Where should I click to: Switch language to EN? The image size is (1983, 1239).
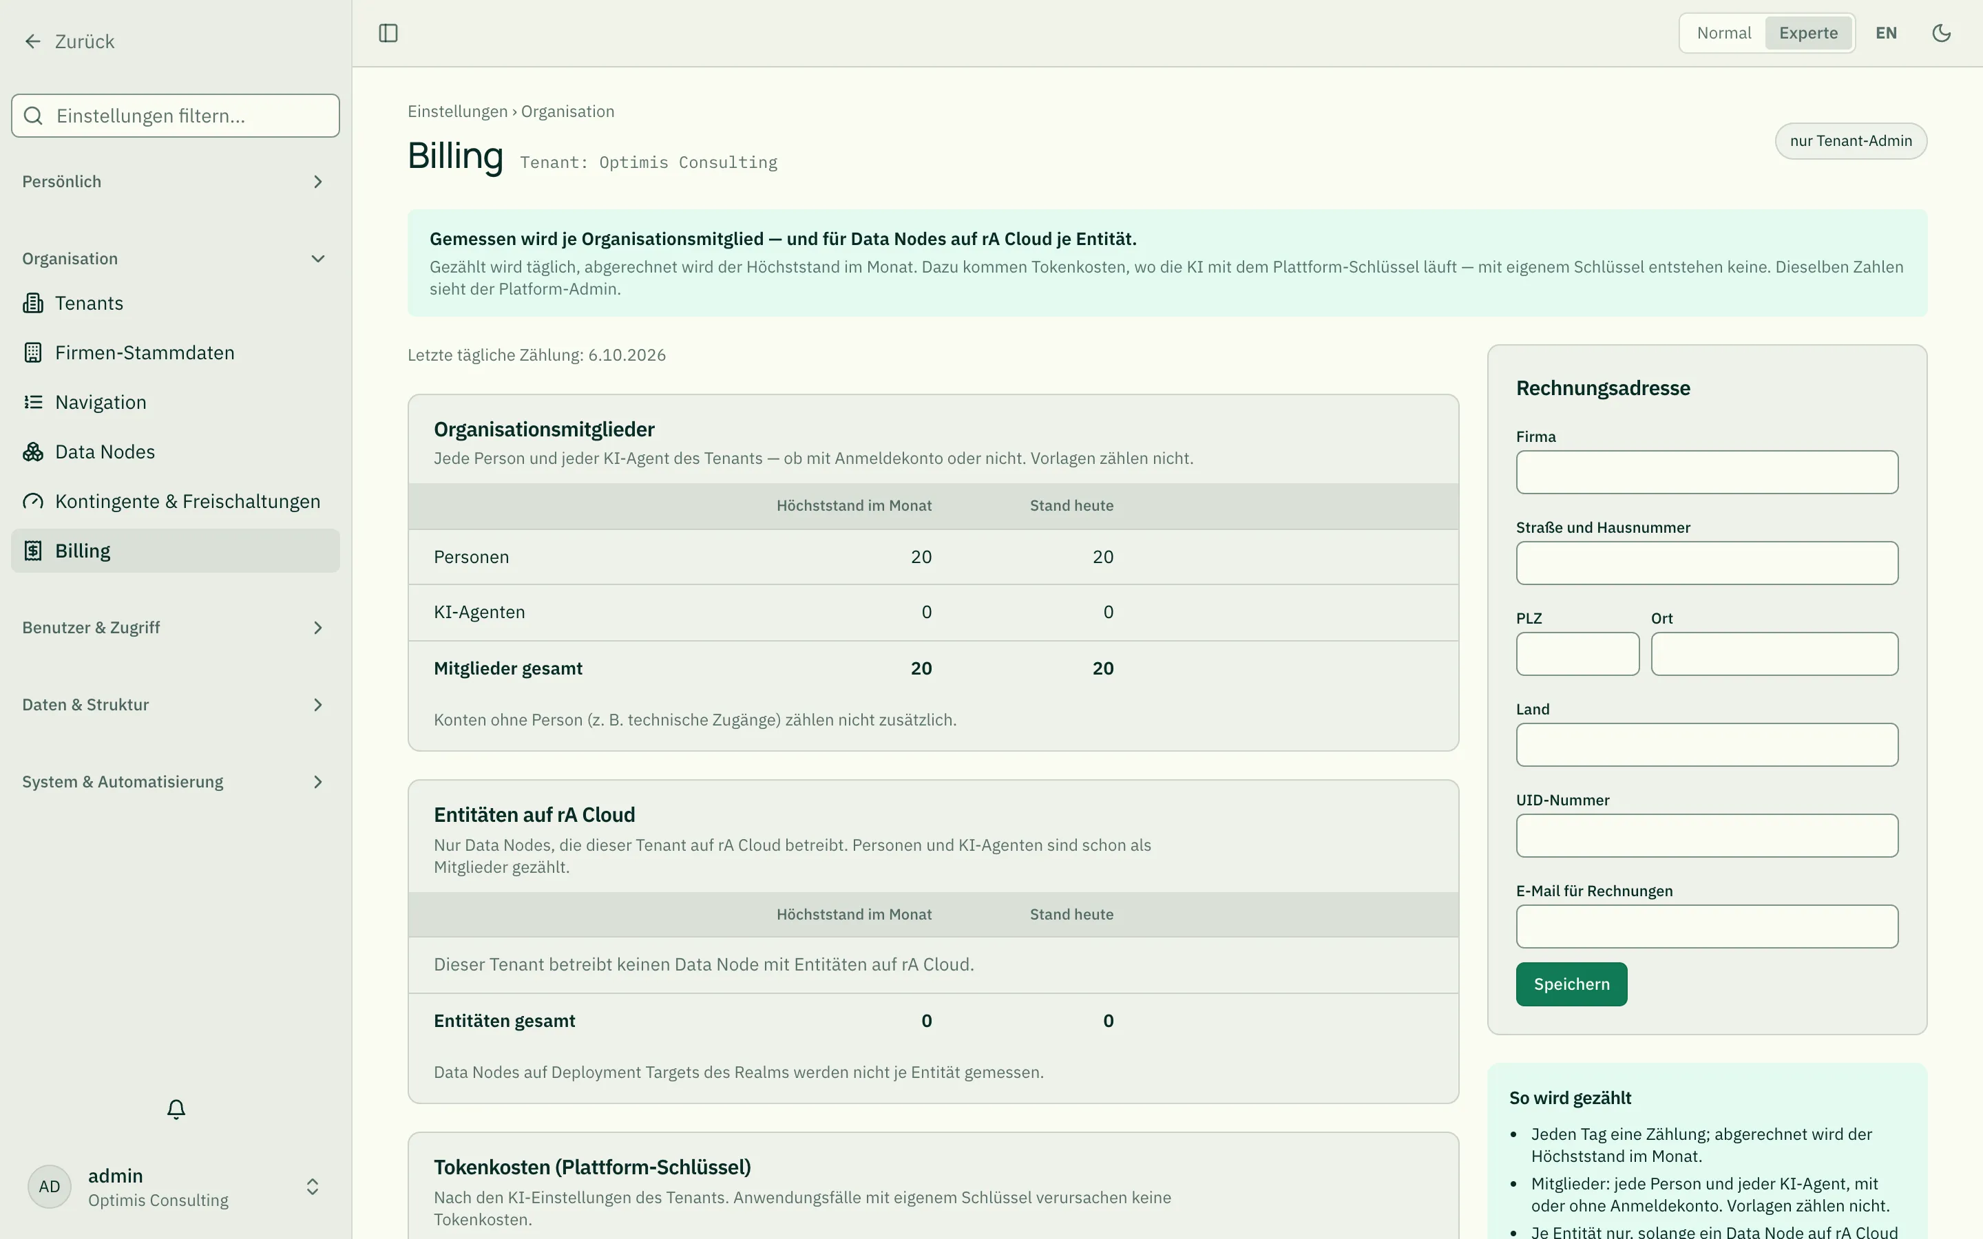1885,33
